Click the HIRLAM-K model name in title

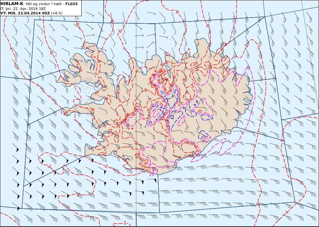12,4
